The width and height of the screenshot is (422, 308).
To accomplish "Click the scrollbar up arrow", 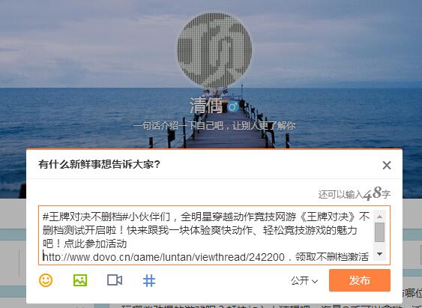I will [x=380, y=217].
